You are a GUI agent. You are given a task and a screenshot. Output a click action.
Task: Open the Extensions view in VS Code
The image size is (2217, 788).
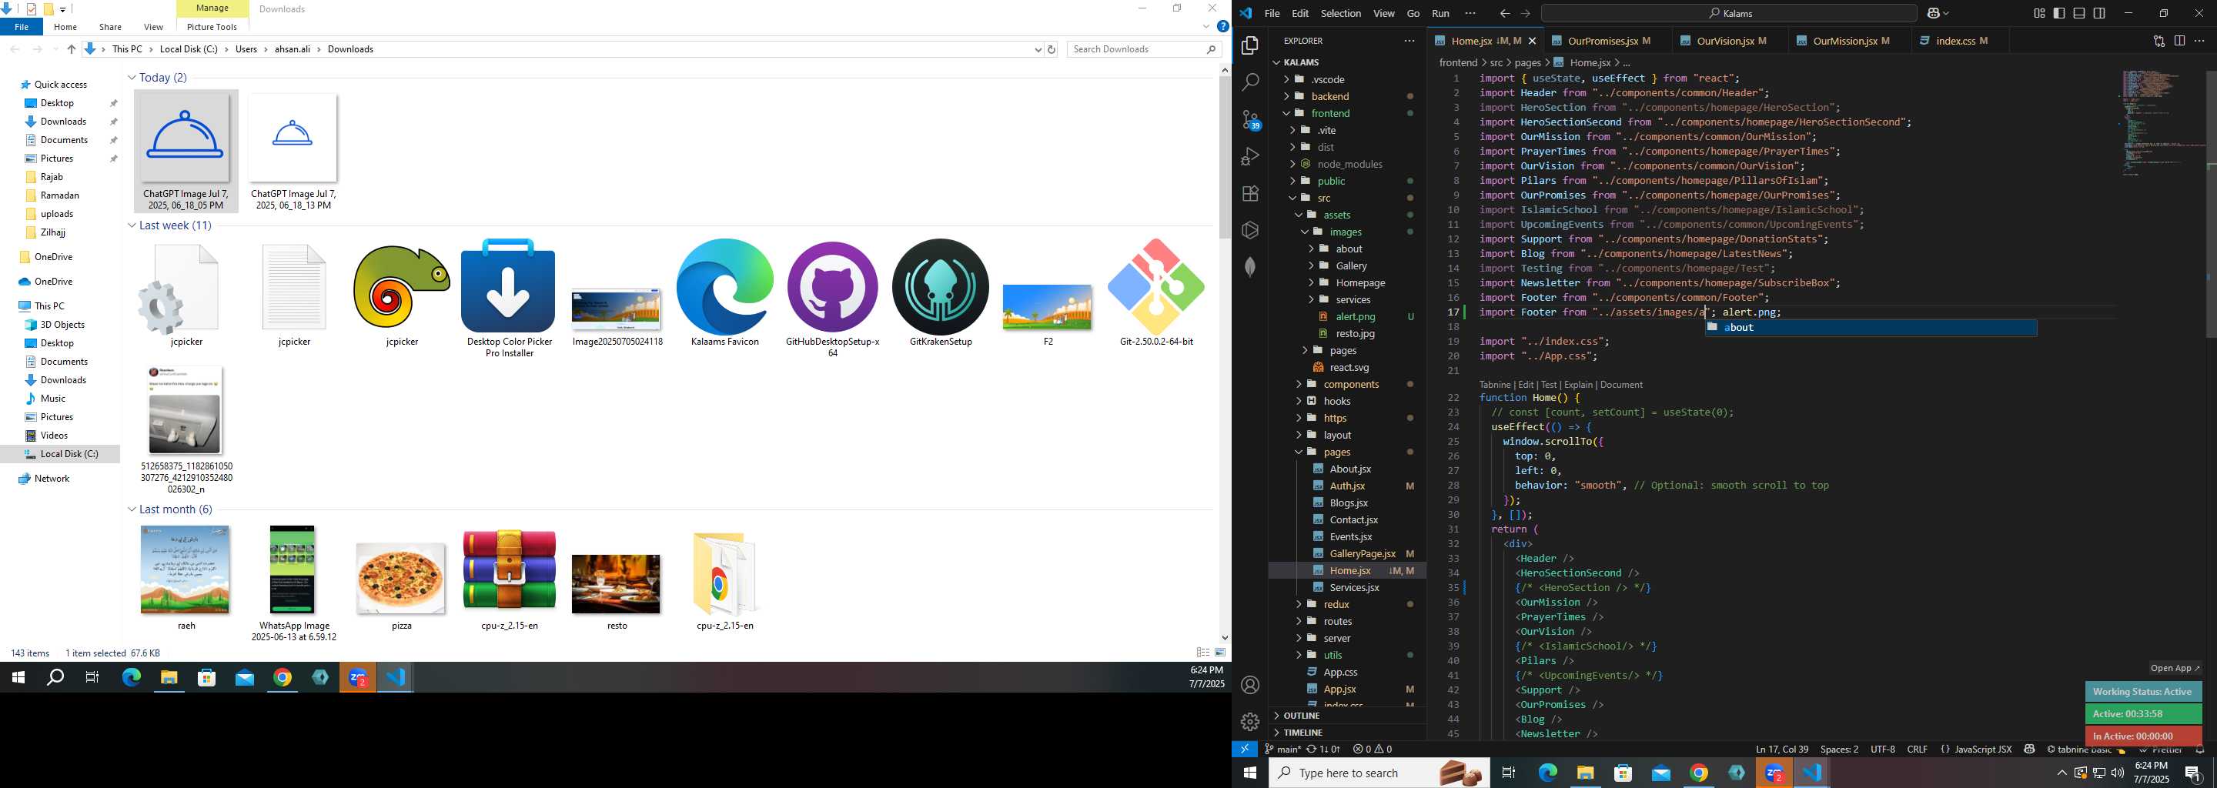tap(1250, 194)
